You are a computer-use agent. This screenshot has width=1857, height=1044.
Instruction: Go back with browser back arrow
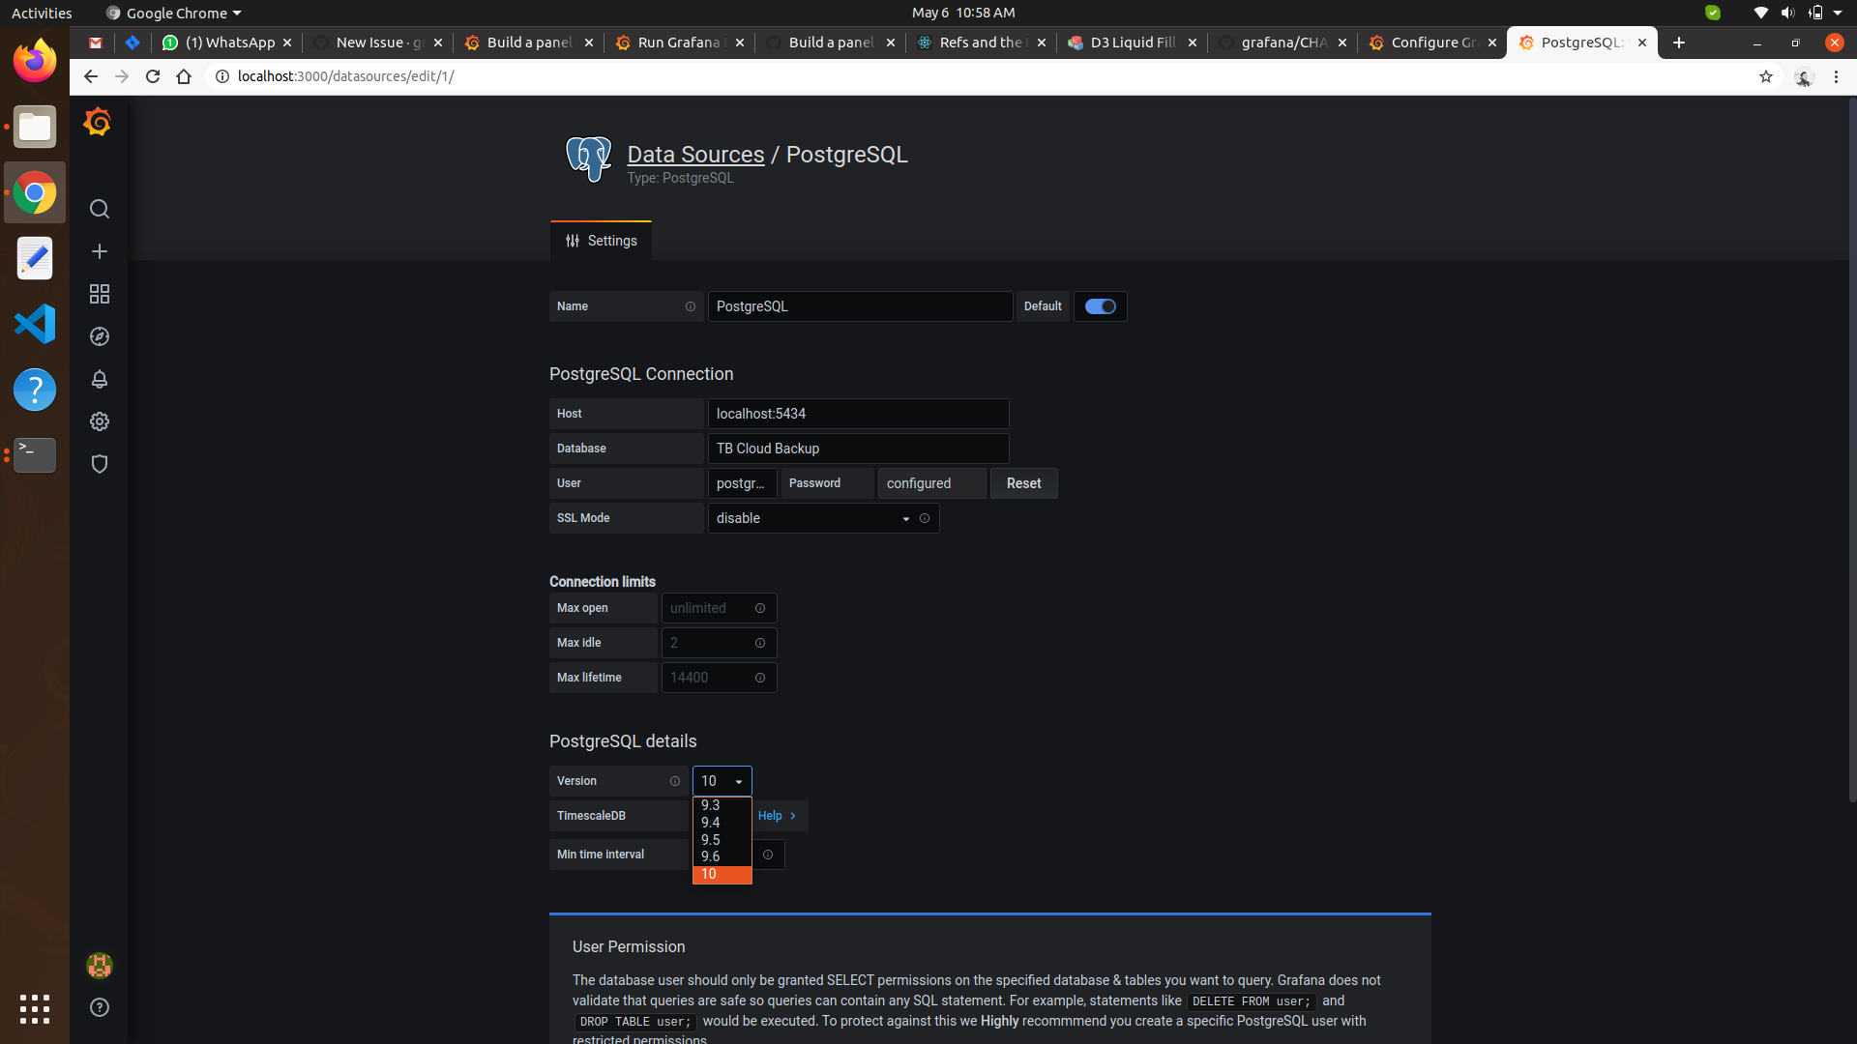(91, 76)
